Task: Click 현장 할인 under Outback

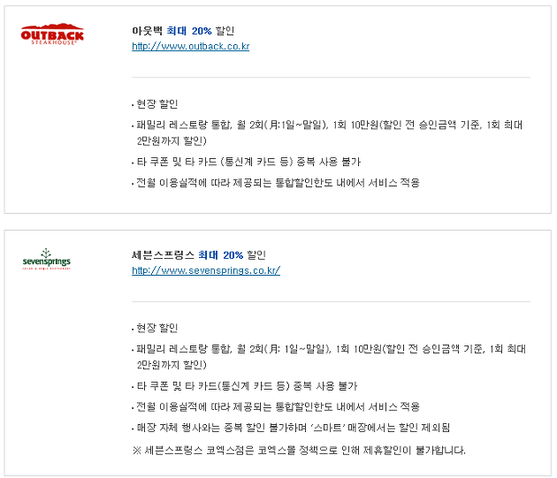Action: pyautogui.click(x=156, y=104)
